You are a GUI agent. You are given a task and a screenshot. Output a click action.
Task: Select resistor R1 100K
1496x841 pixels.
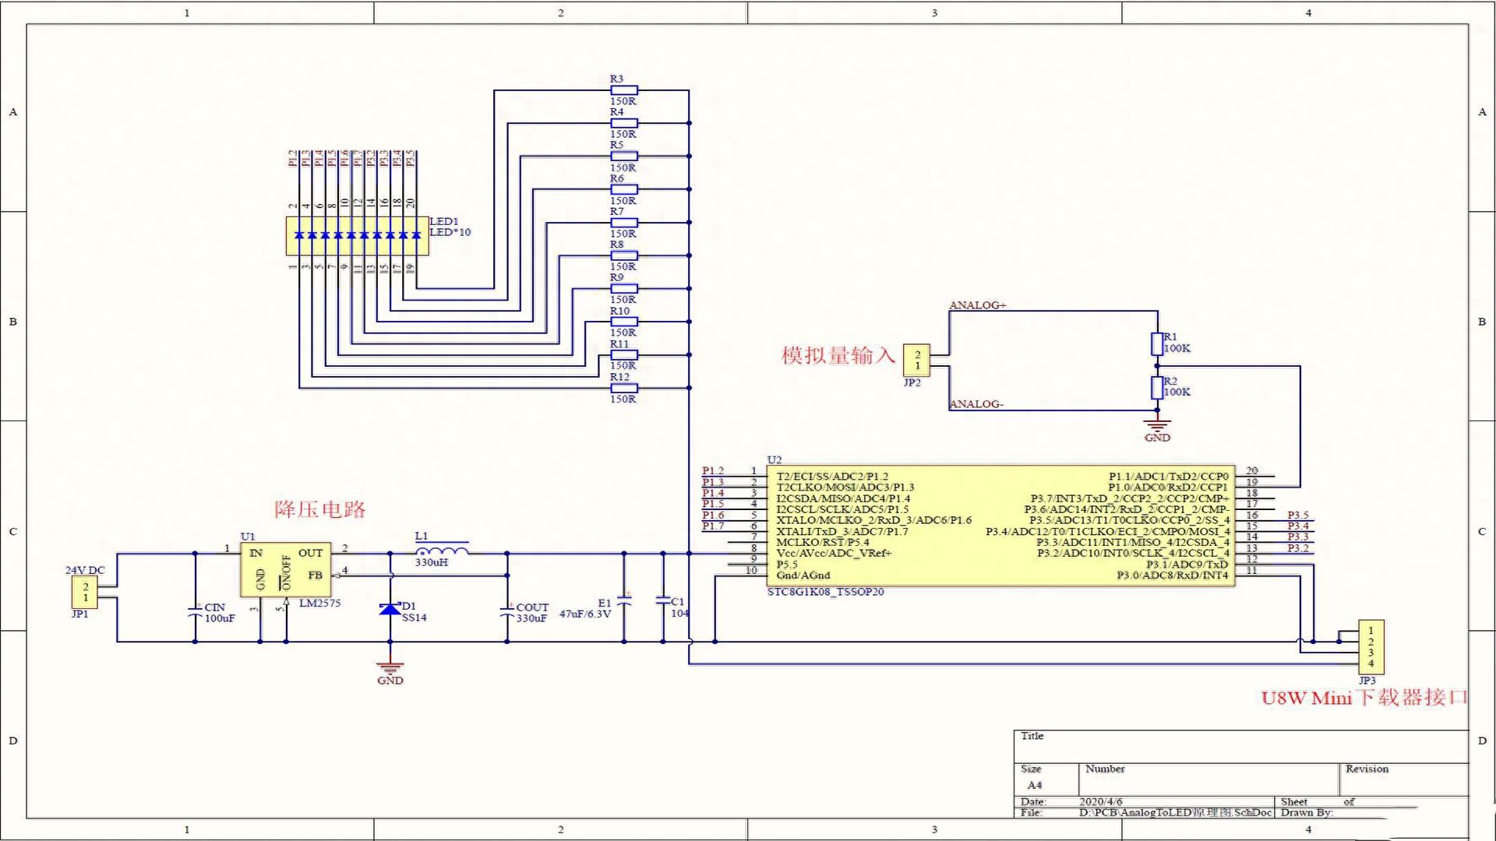(x=1157, y=343)
